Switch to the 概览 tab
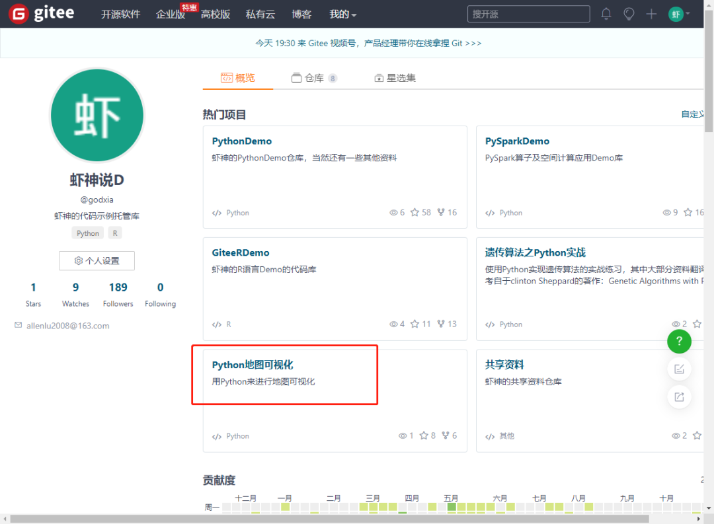This screenshot has width=714, height=524. tap(238, 78)
